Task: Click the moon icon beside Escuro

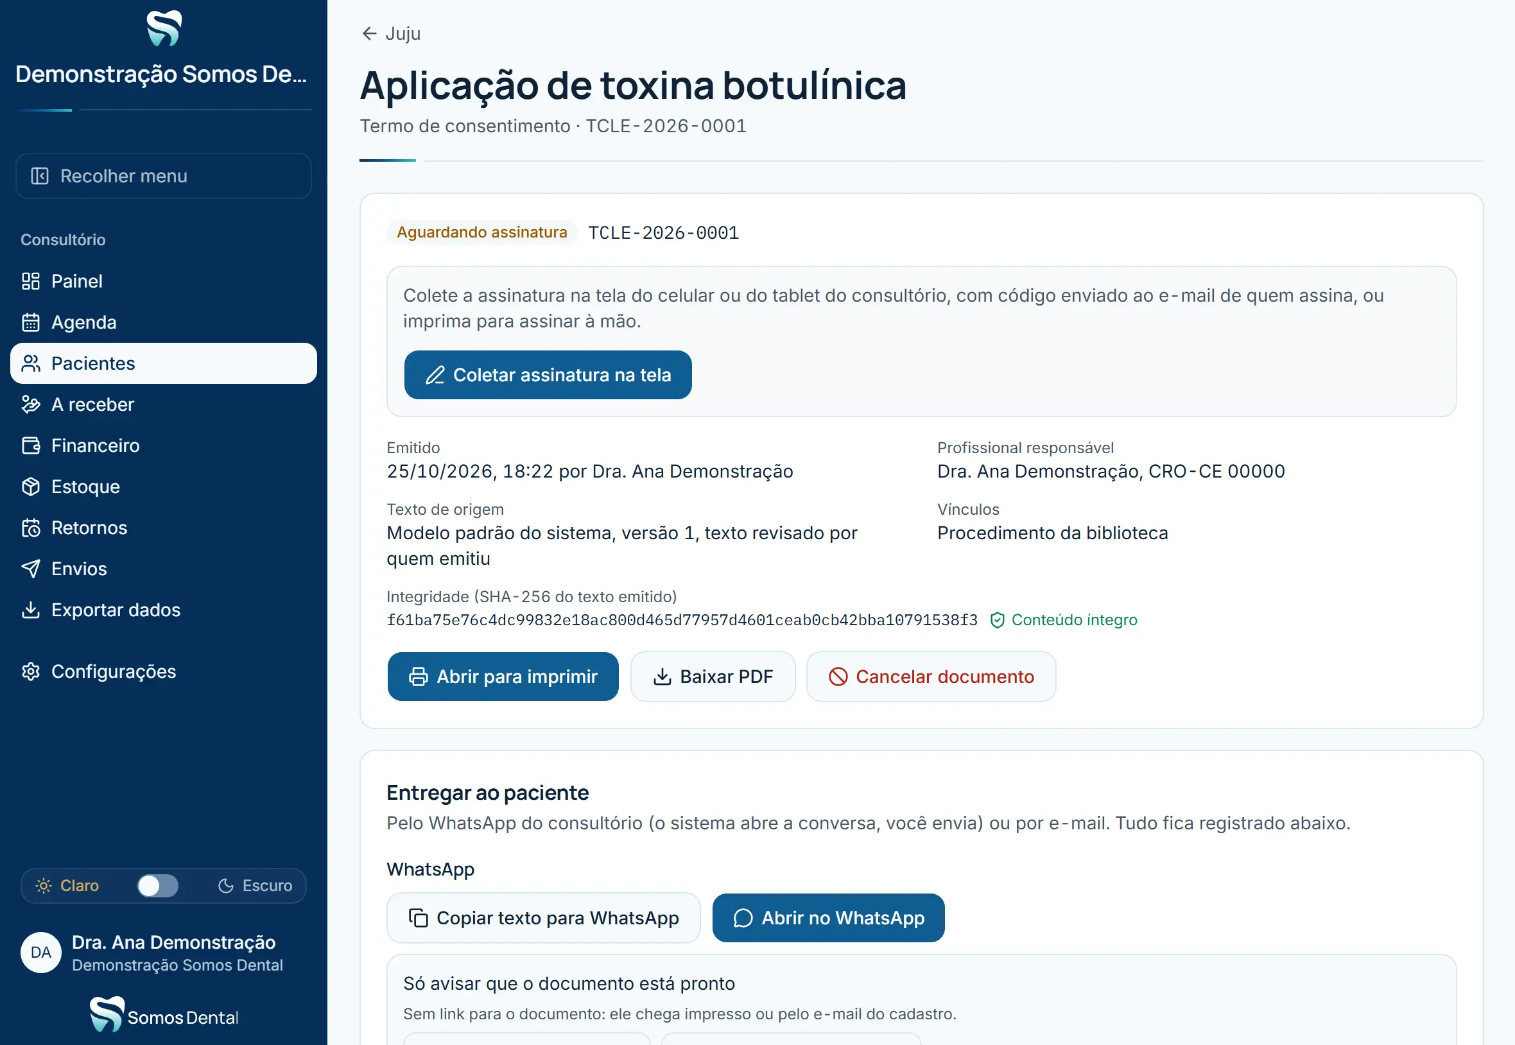Action: 226,886
